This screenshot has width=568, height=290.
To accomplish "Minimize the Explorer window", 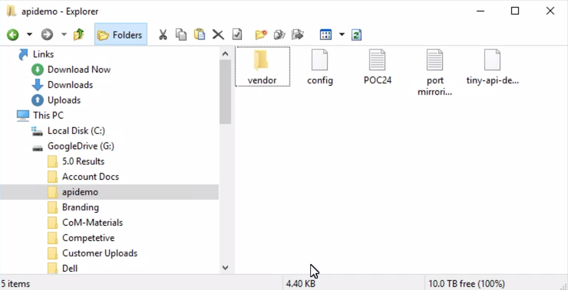I will tap(480, 11).
